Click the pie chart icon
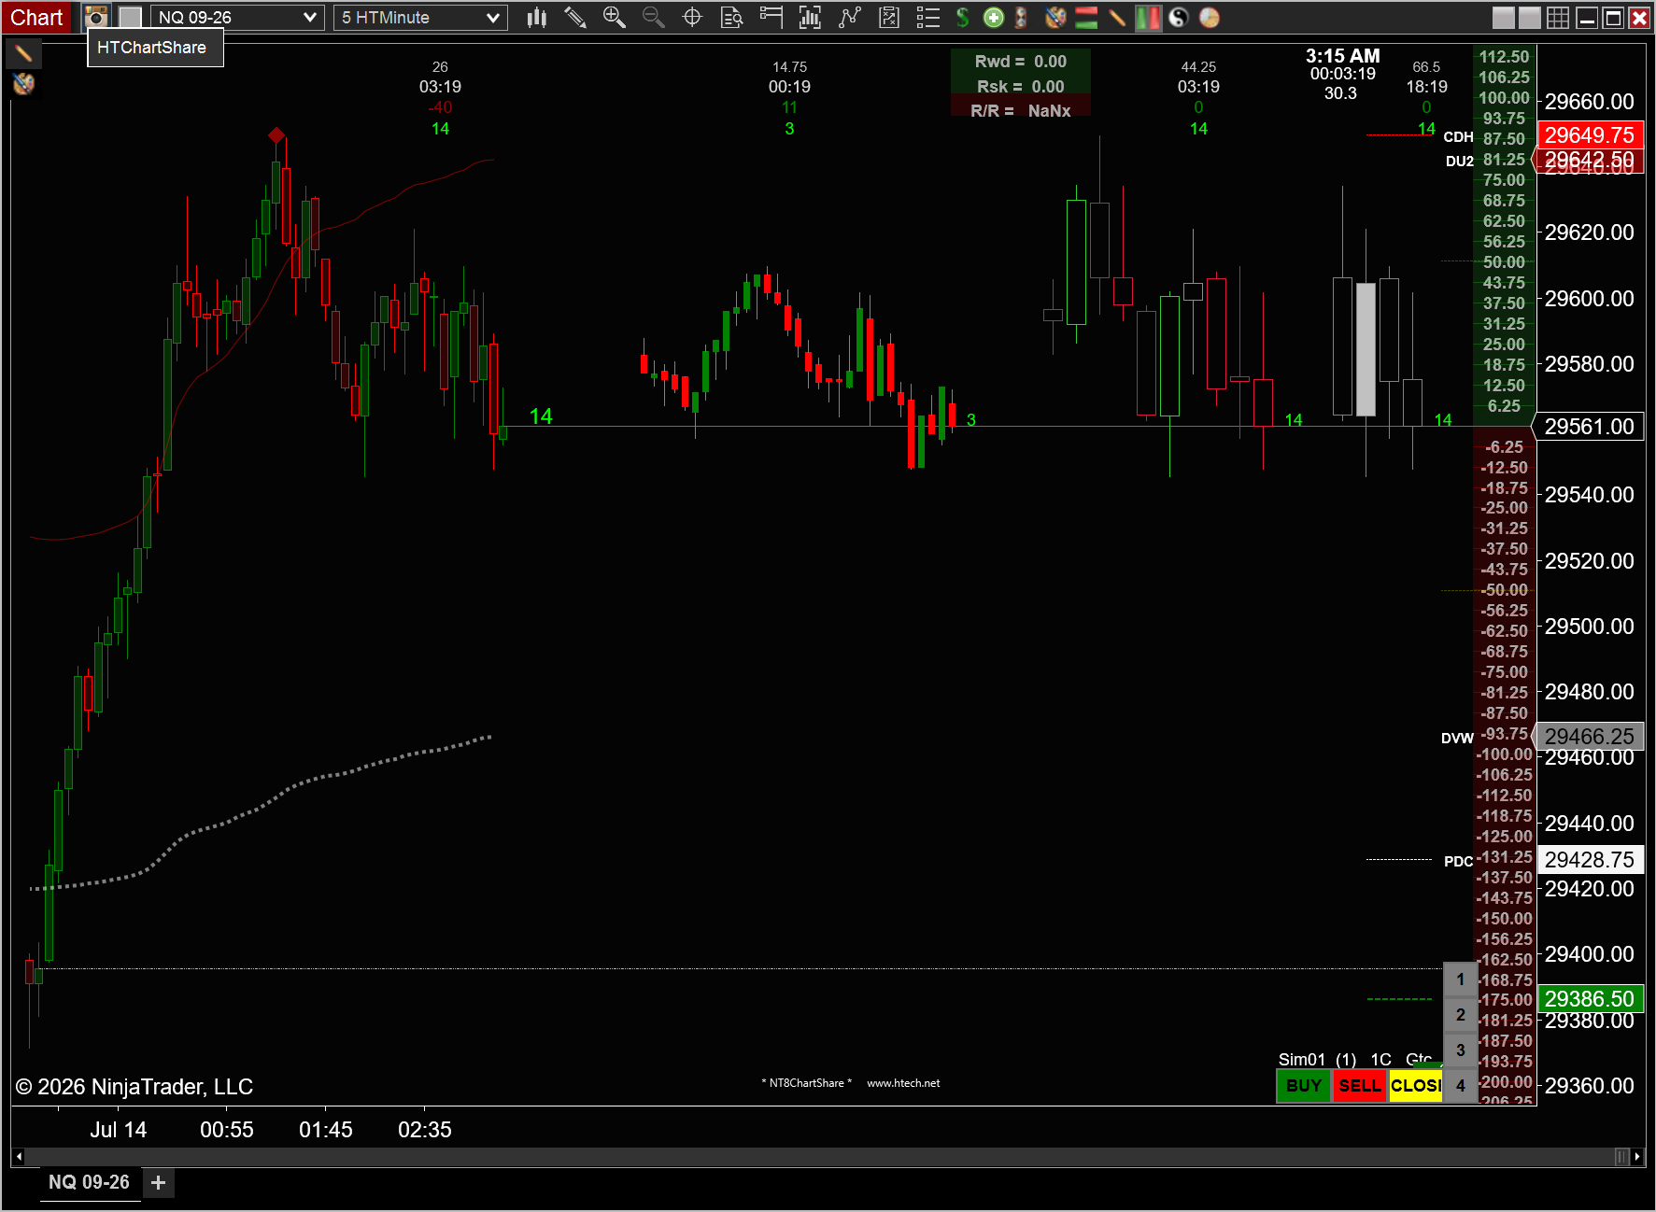The width and height of the screenshot is (1656, 1212). point(1210,17)
